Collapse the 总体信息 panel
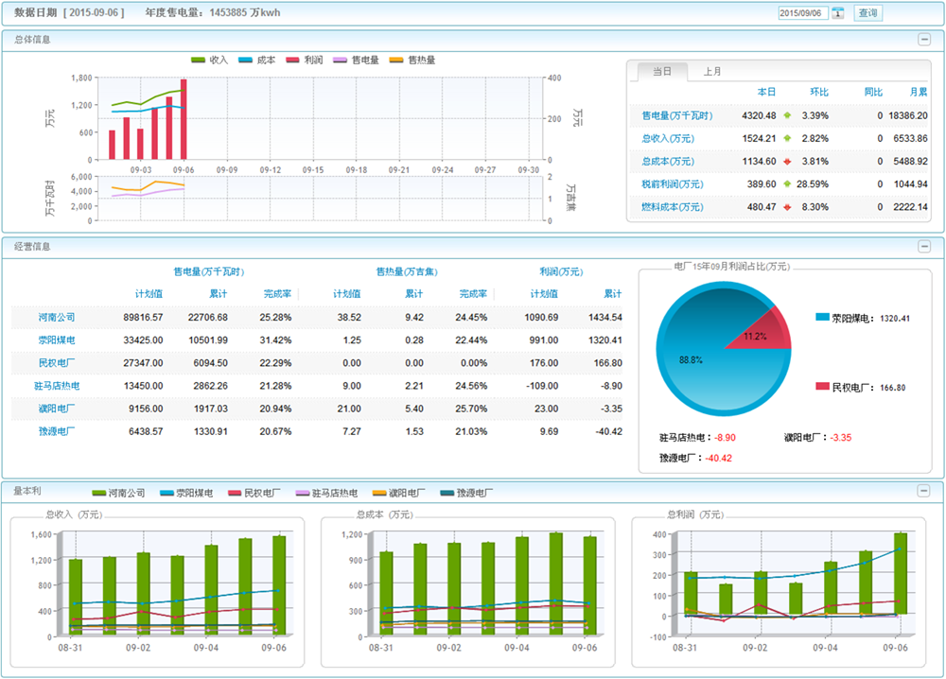The height and width of the screenshot is (679, 946). point(924,39)
